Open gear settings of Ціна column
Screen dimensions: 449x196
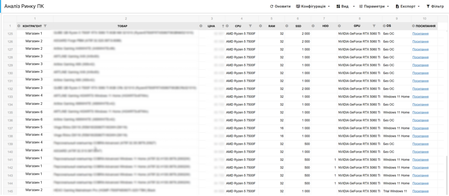click(201, 26)
